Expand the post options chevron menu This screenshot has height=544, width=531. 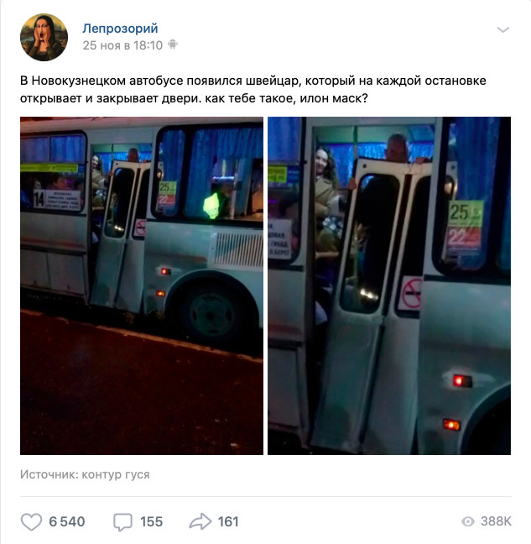(503, 30)
